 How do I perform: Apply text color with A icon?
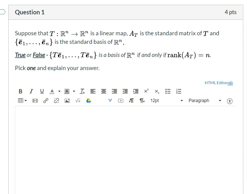52,91
